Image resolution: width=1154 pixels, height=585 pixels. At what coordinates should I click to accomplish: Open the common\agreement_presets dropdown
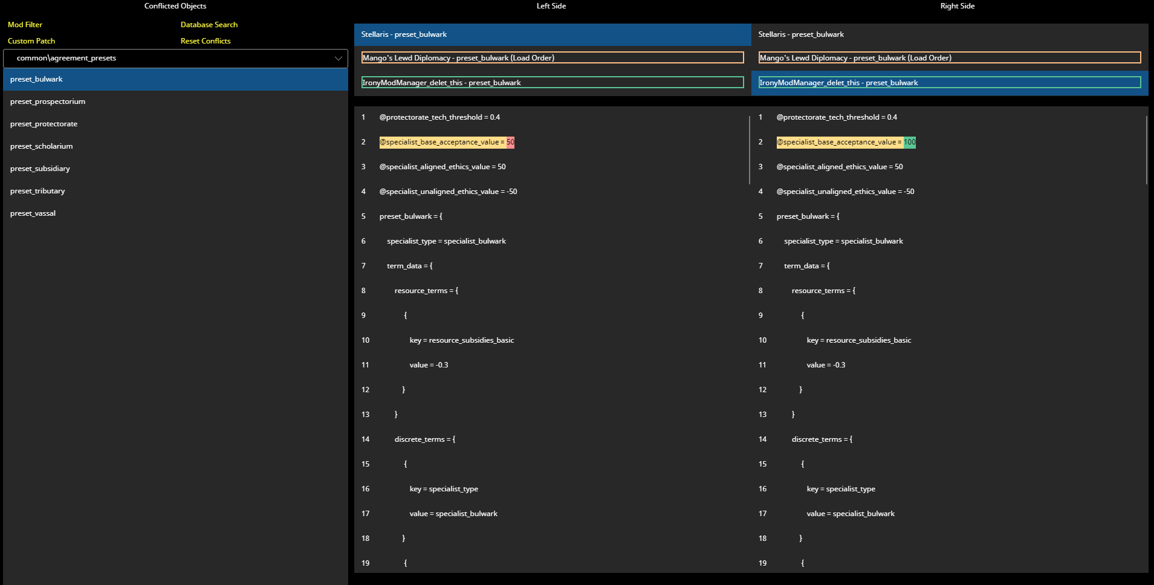click(175, 59)
